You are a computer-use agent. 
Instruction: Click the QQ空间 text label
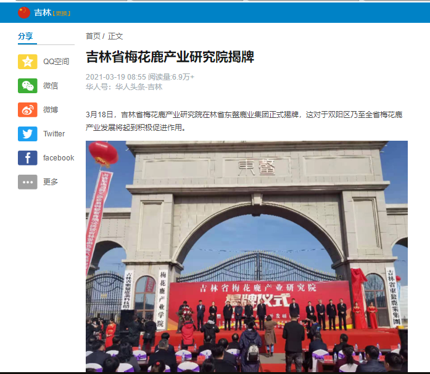point(56,62)
